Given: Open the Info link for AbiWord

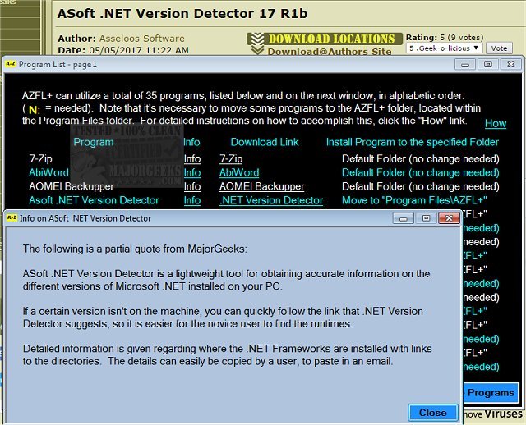Looking at the screenshot, I should pyautogui.click(x=192, y=172).
